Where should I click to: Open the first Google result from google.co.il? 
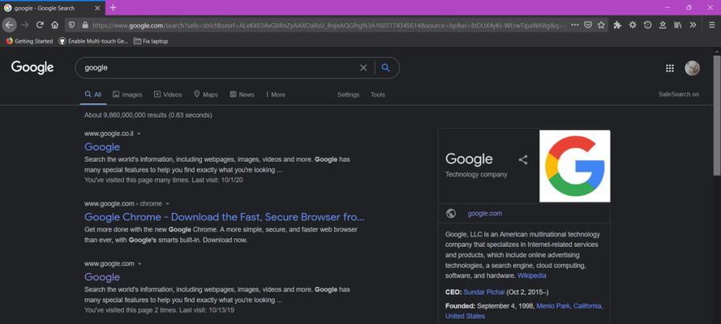click(102, 147)
